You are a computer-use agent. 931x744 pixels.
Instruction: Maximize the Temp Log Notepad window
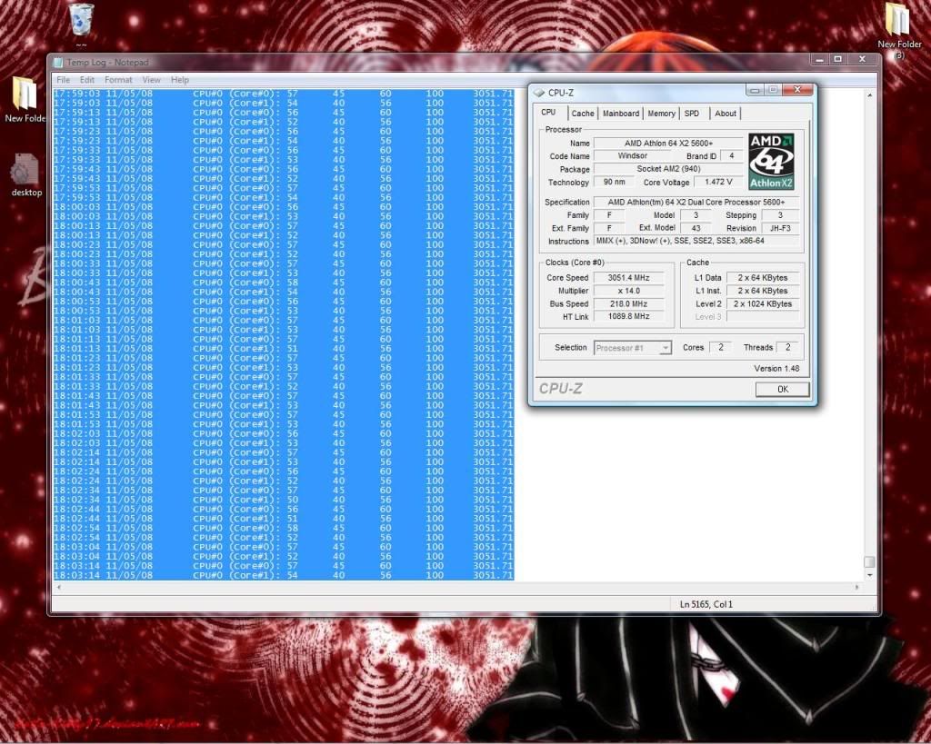(837, 59)
